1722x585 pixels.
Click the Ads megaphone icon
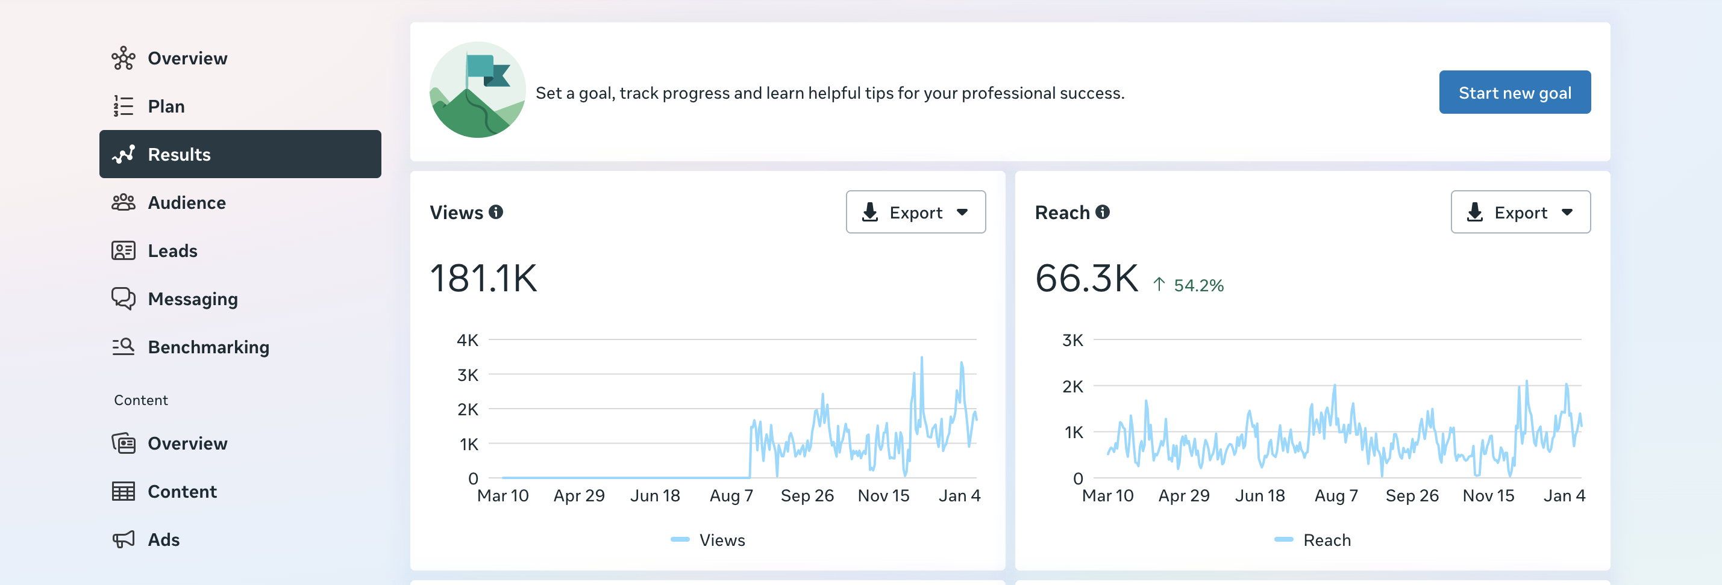[123, 539]
